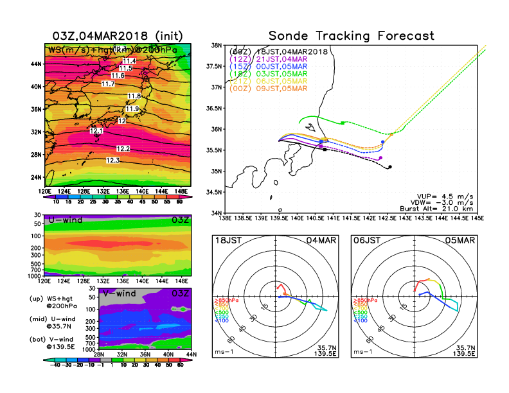Click the orange circle landing marker
Viewport: 509px width, 393px height.
click(391, 134)
